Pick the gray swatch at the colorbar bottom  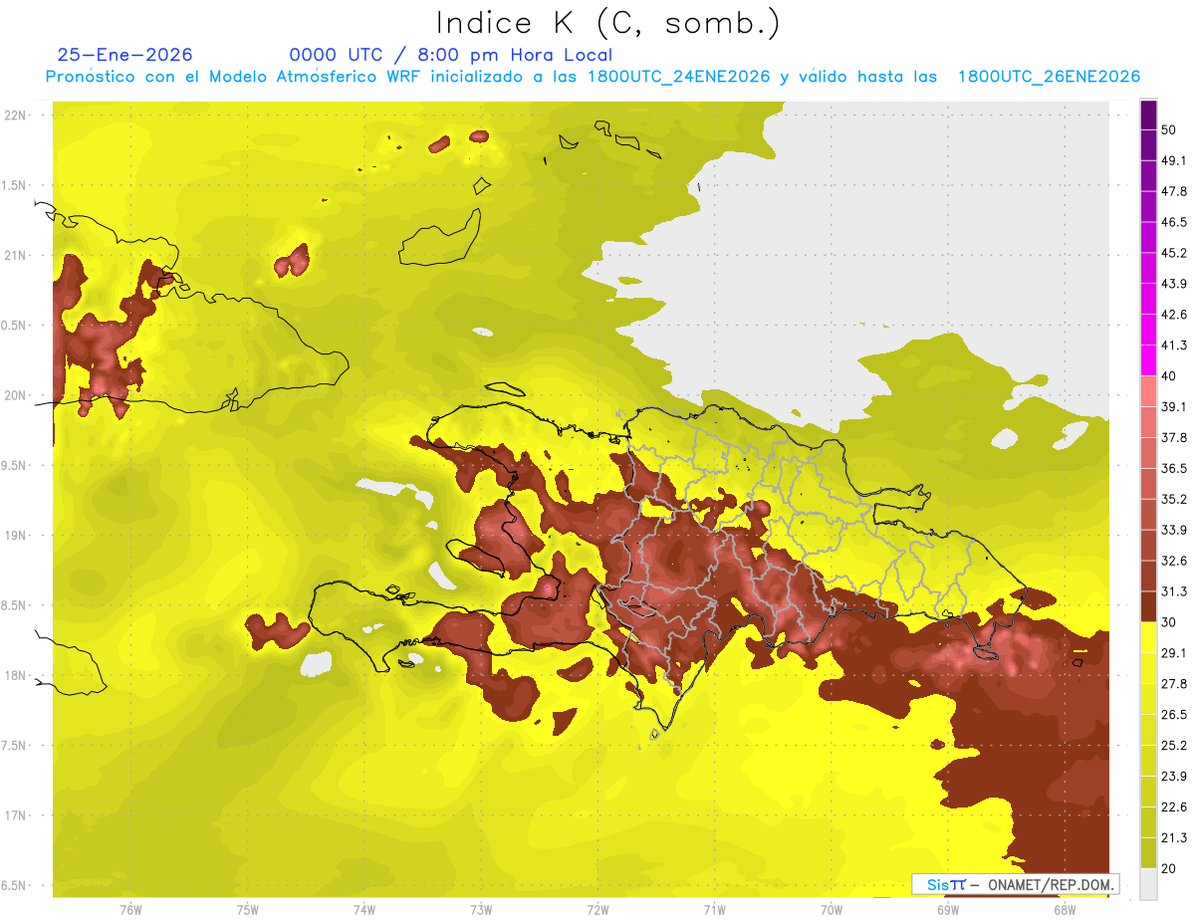click(1148, 884)
